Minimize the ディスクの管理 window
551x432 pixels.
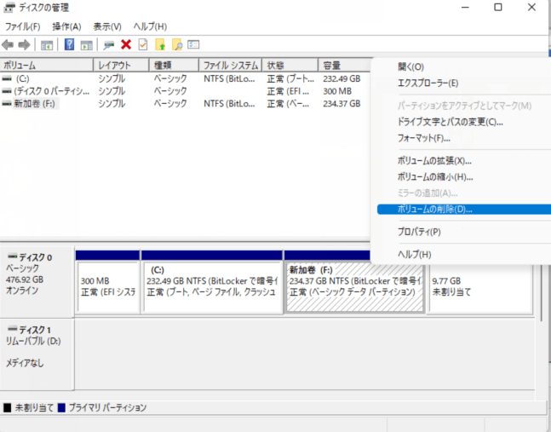[x=465, y=8]
